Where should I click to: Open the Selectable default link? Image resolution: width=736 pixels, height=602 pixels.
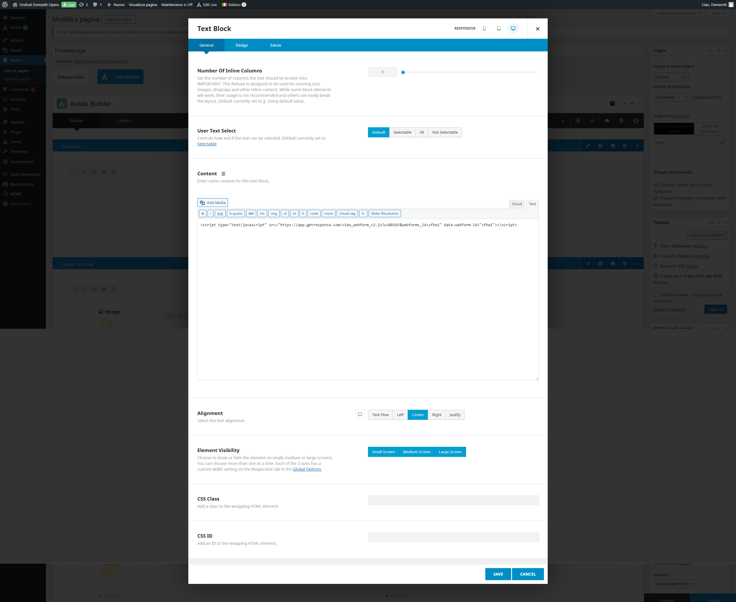[207, 144]
